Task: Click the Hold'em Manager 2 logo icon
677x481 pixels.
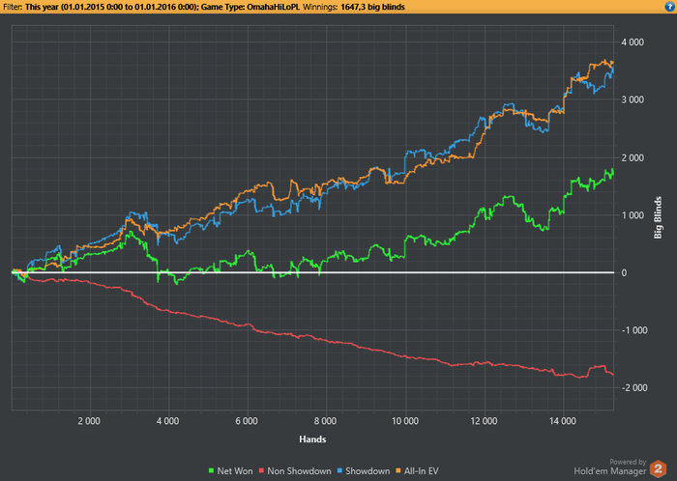Action: click(x=658, y=469)
